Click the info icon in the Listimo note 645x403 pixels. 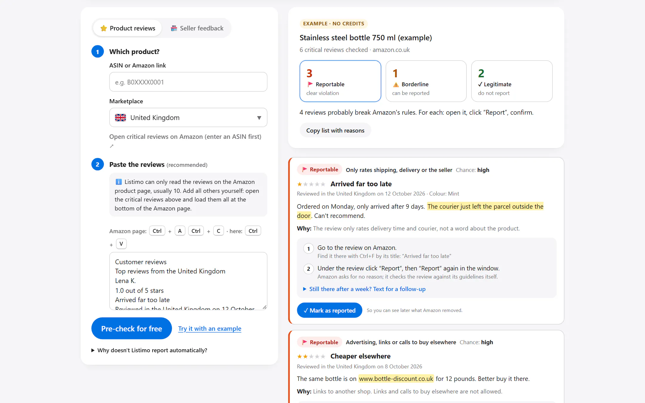[119, 182]
